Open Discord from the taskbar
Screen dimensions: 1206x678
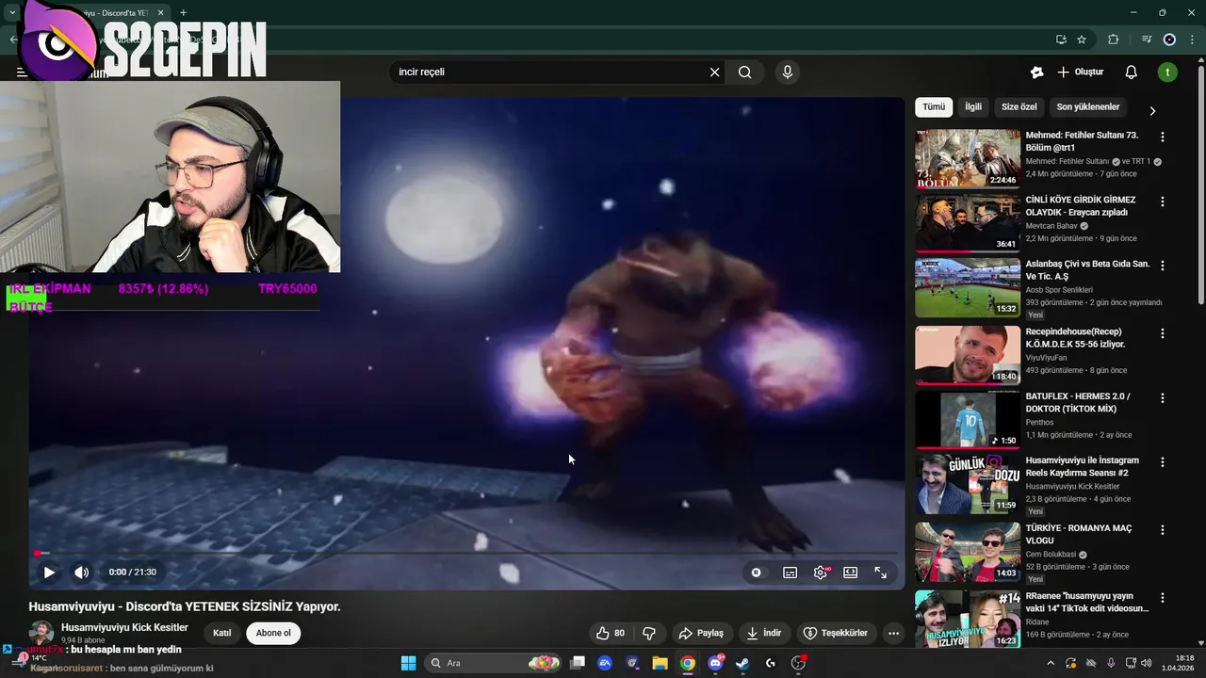pyautogui.click(x=715, y=663)
